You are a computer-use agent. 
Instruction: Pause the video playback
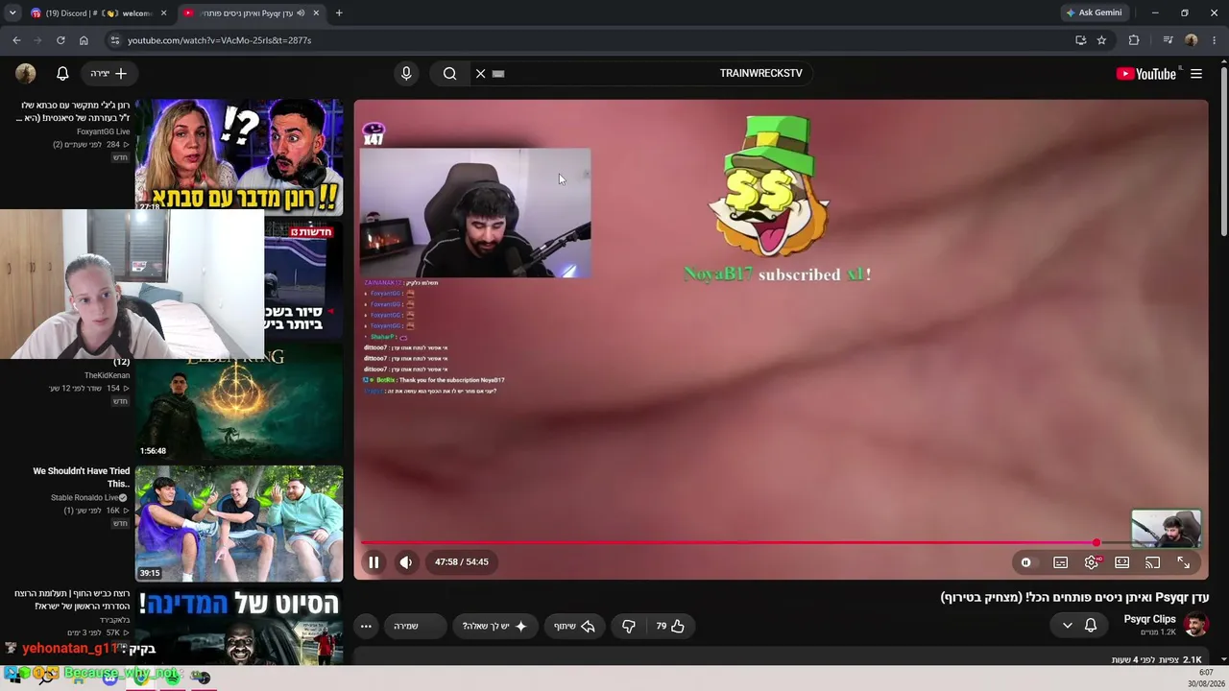(374, 562)
